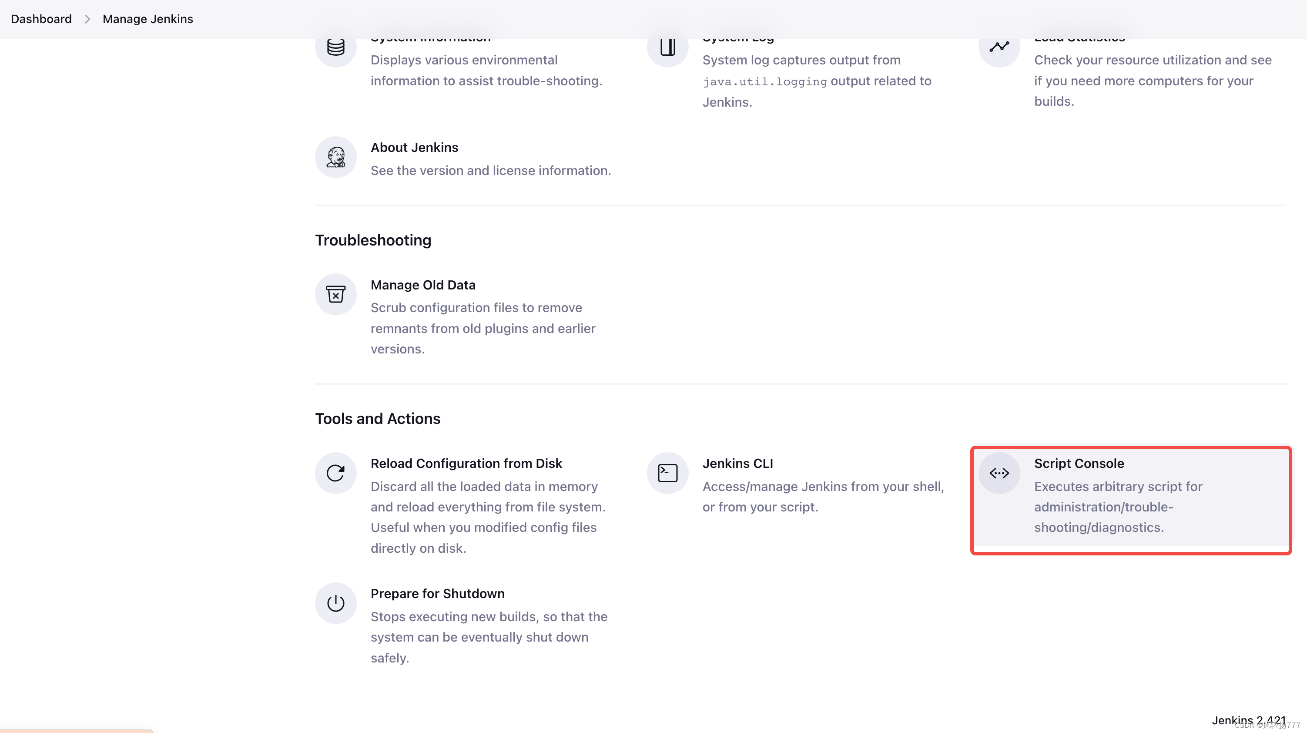Open the System Log book icon
This screenshot has width=1307, height=733.
coord(668,47)
